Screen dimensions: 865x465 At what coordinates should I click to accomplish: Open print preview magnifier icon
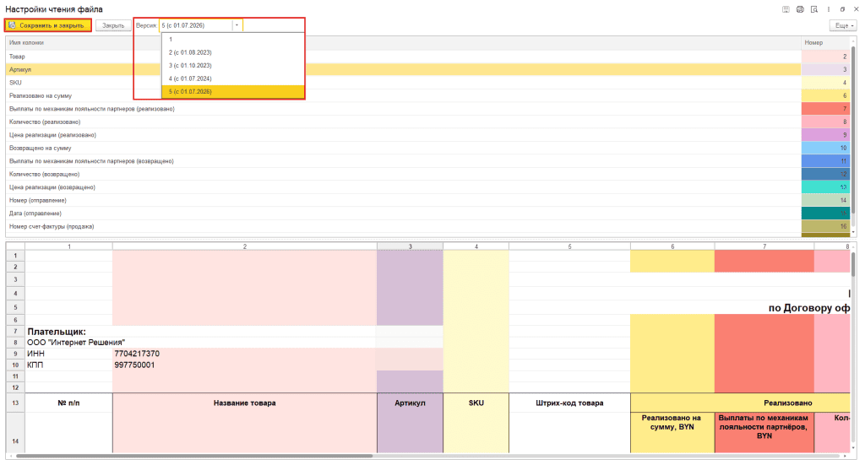pos(814,9)
